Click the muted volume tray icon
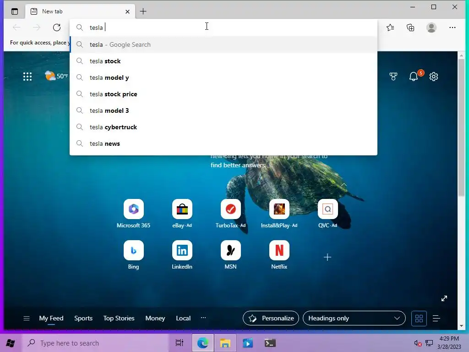The width and height of the screenshot is (469, 352). click(x=418, y=343)
